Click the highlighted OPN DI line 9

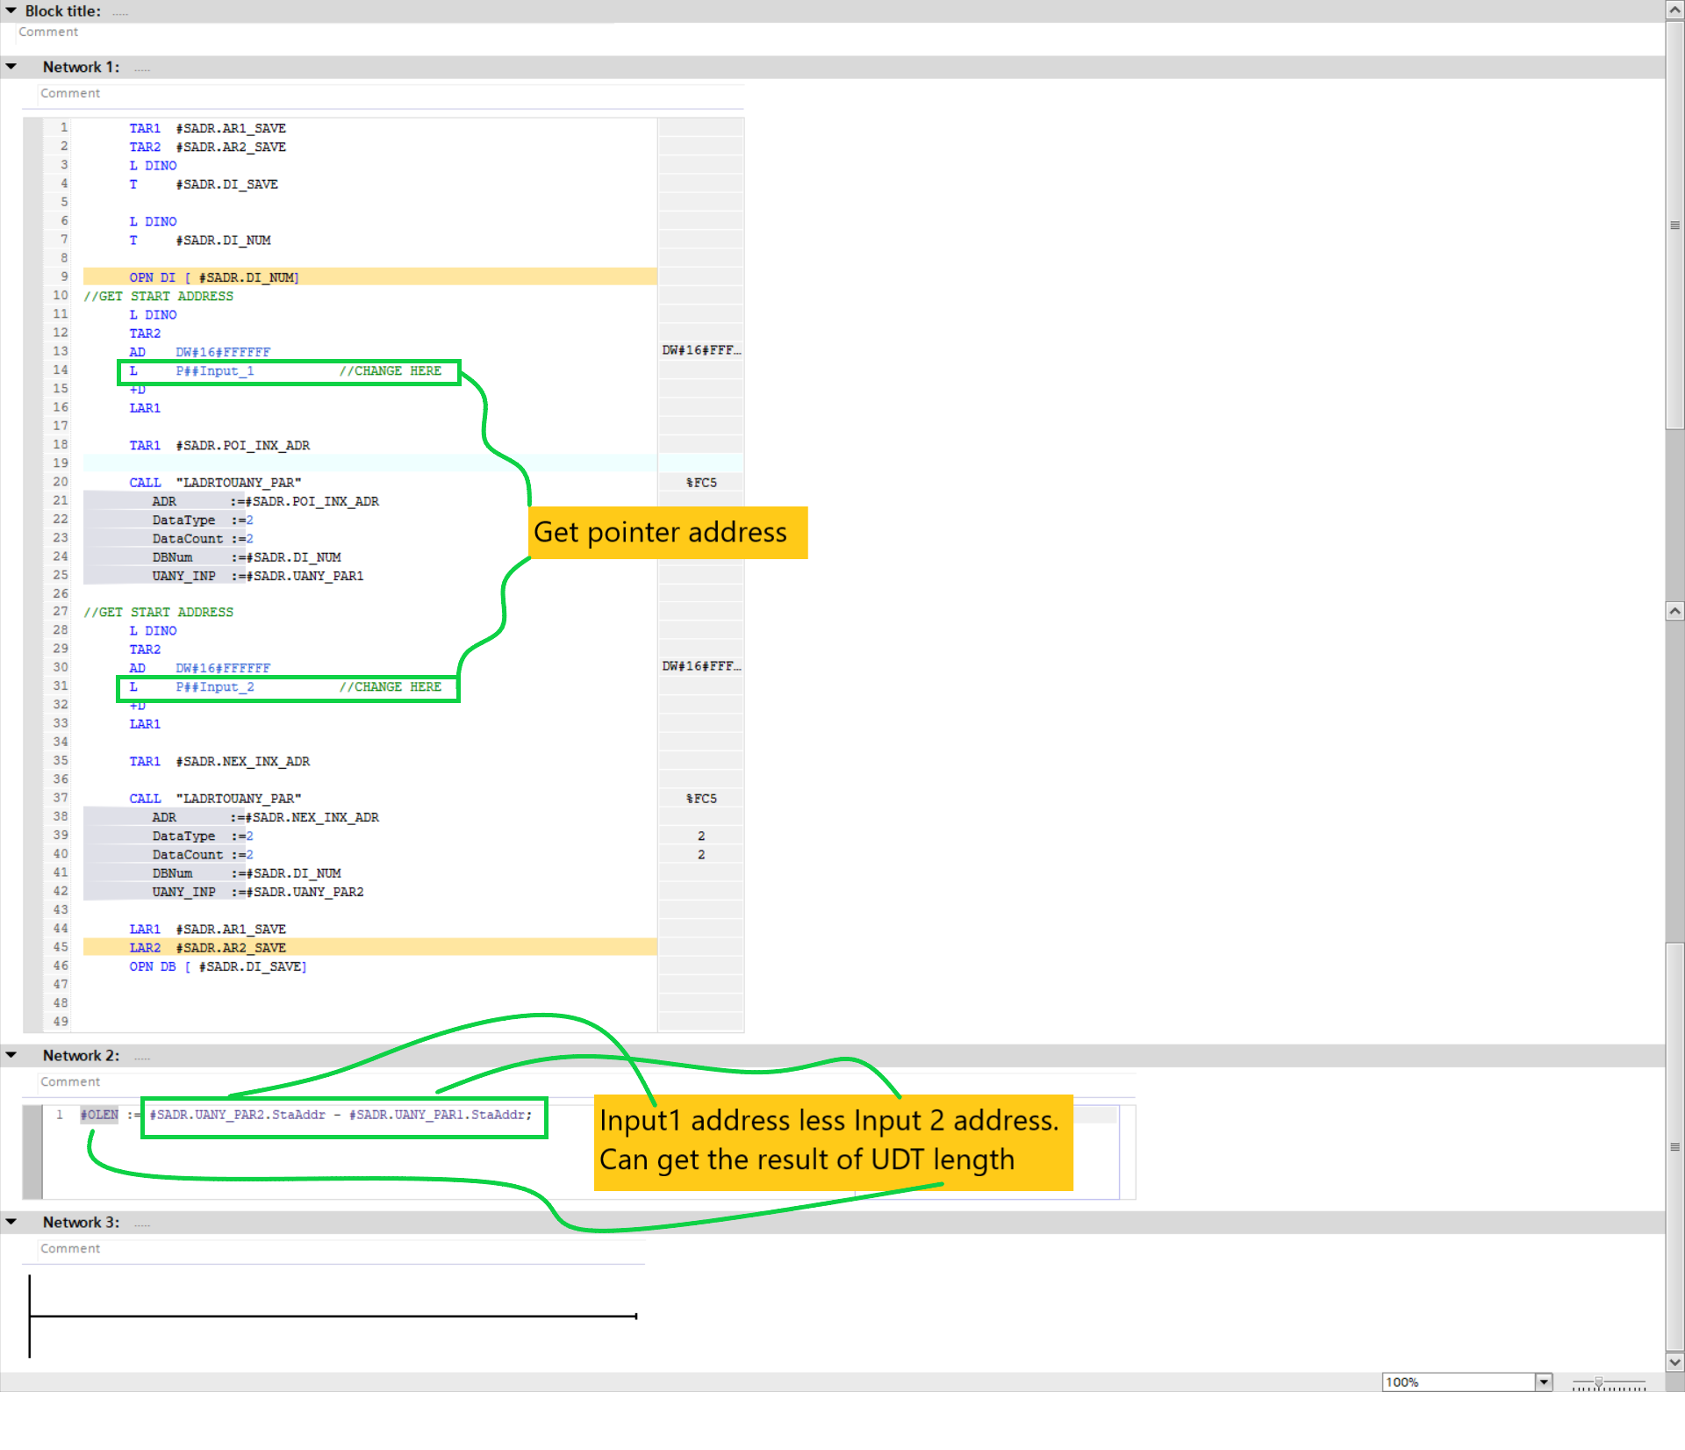214,277
